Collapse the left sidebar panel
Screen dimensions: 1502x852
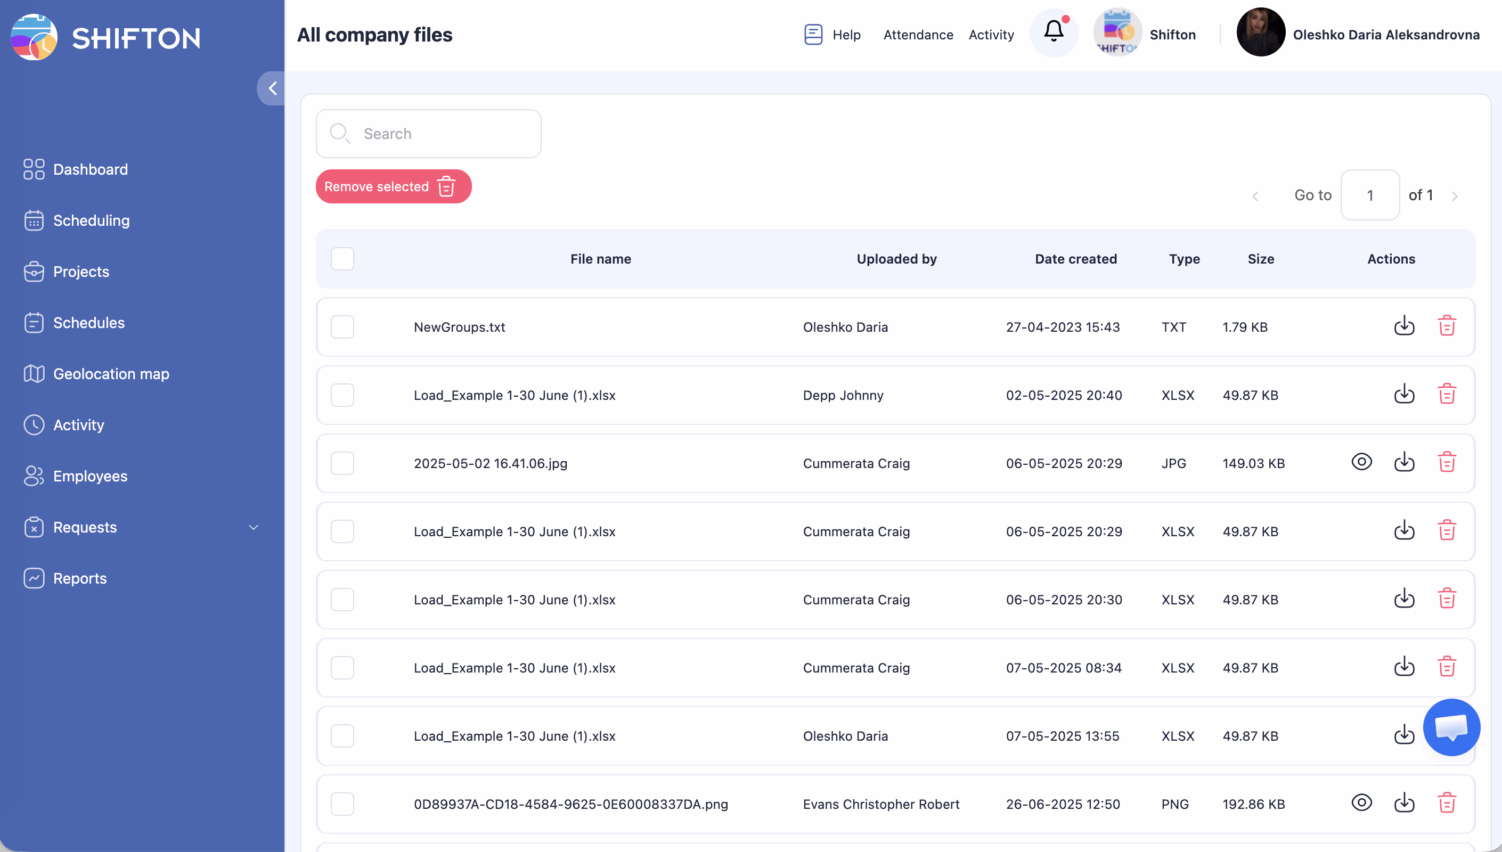(272, 88)
